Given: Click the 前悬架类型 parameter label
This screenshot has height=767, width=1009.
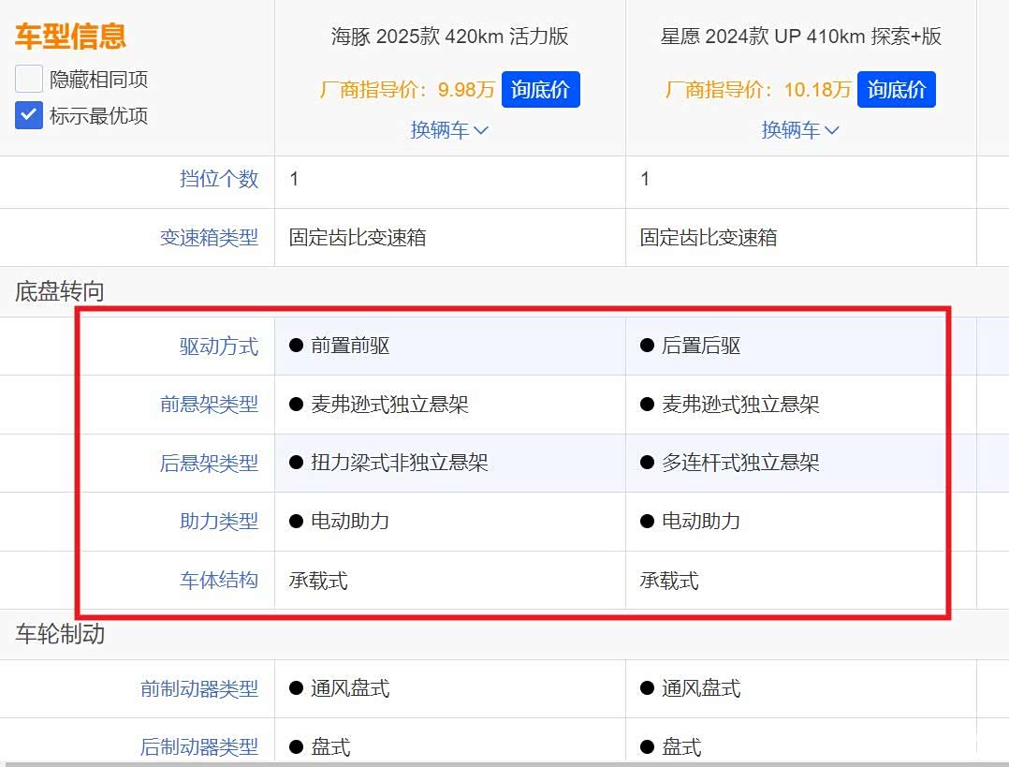Looking at the screenshot, I should tap(209, 405).
